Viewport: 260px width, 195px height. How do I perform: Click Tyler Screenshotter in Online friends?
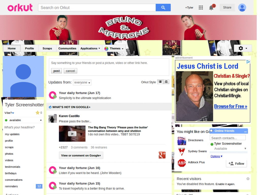(228, 144)
